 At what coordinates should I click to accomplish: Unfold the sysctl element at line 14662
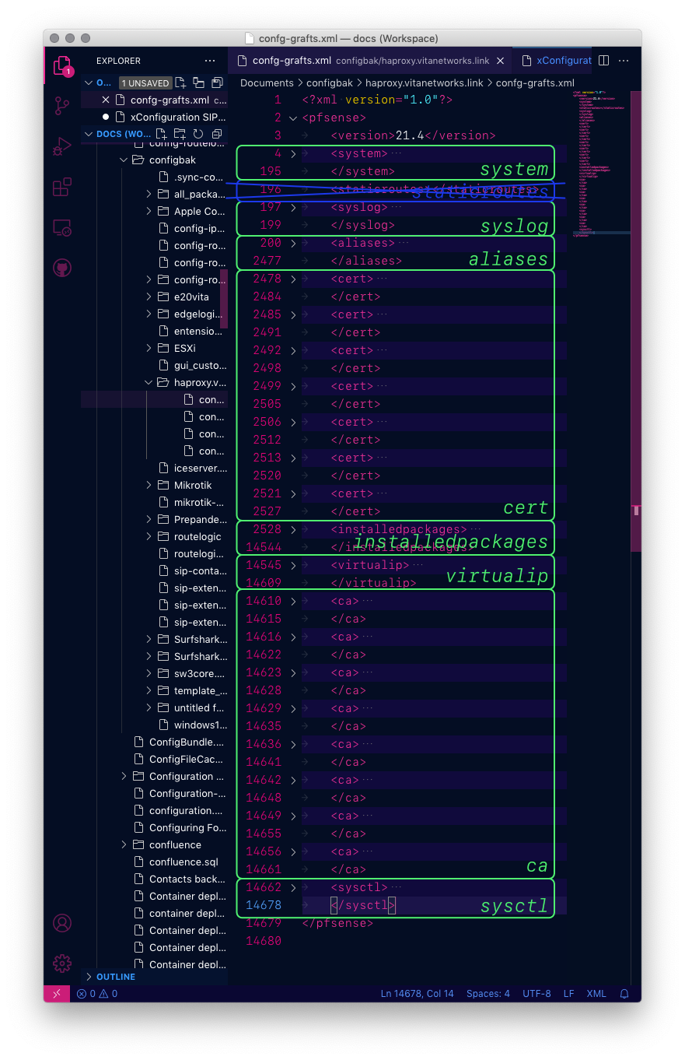pos(293,888)
